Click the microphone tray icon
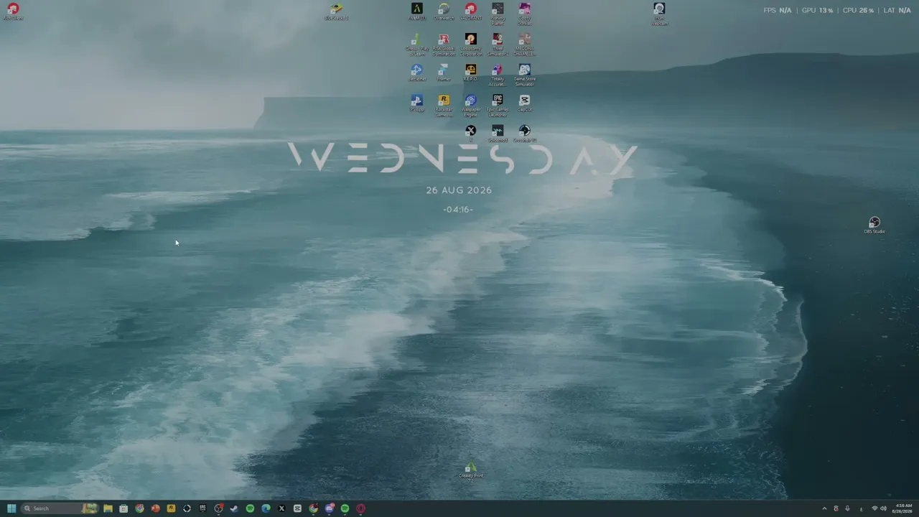This screenshot has height=517, width=919. (847, 508)
